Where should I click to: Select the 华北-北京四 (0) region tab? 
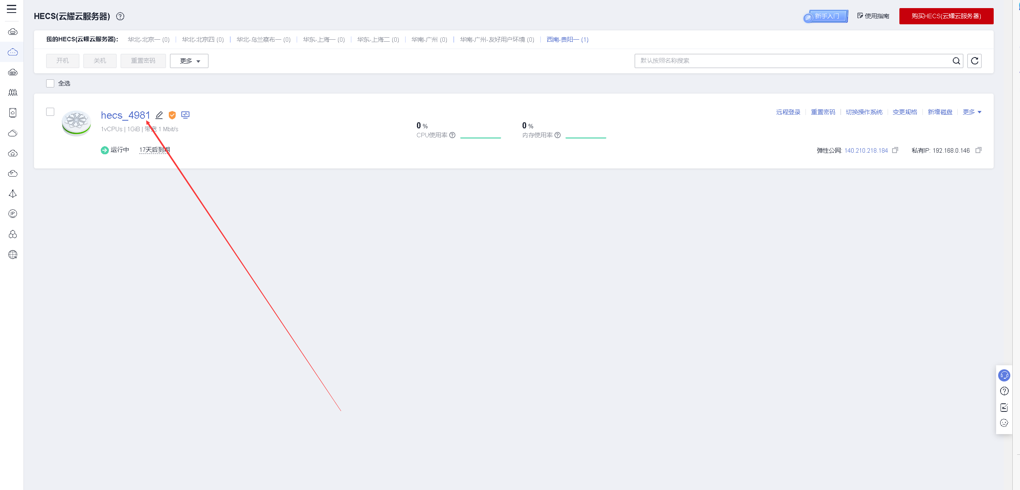203,40
